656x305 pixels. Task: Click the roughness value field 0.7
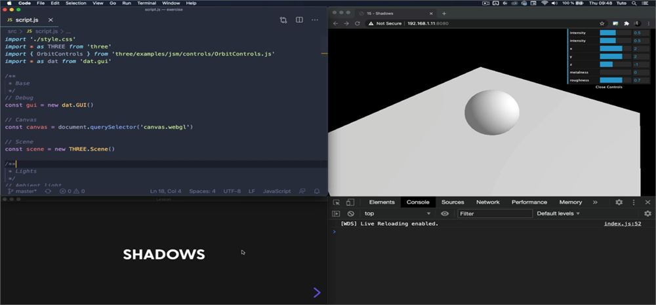point(640,80)
